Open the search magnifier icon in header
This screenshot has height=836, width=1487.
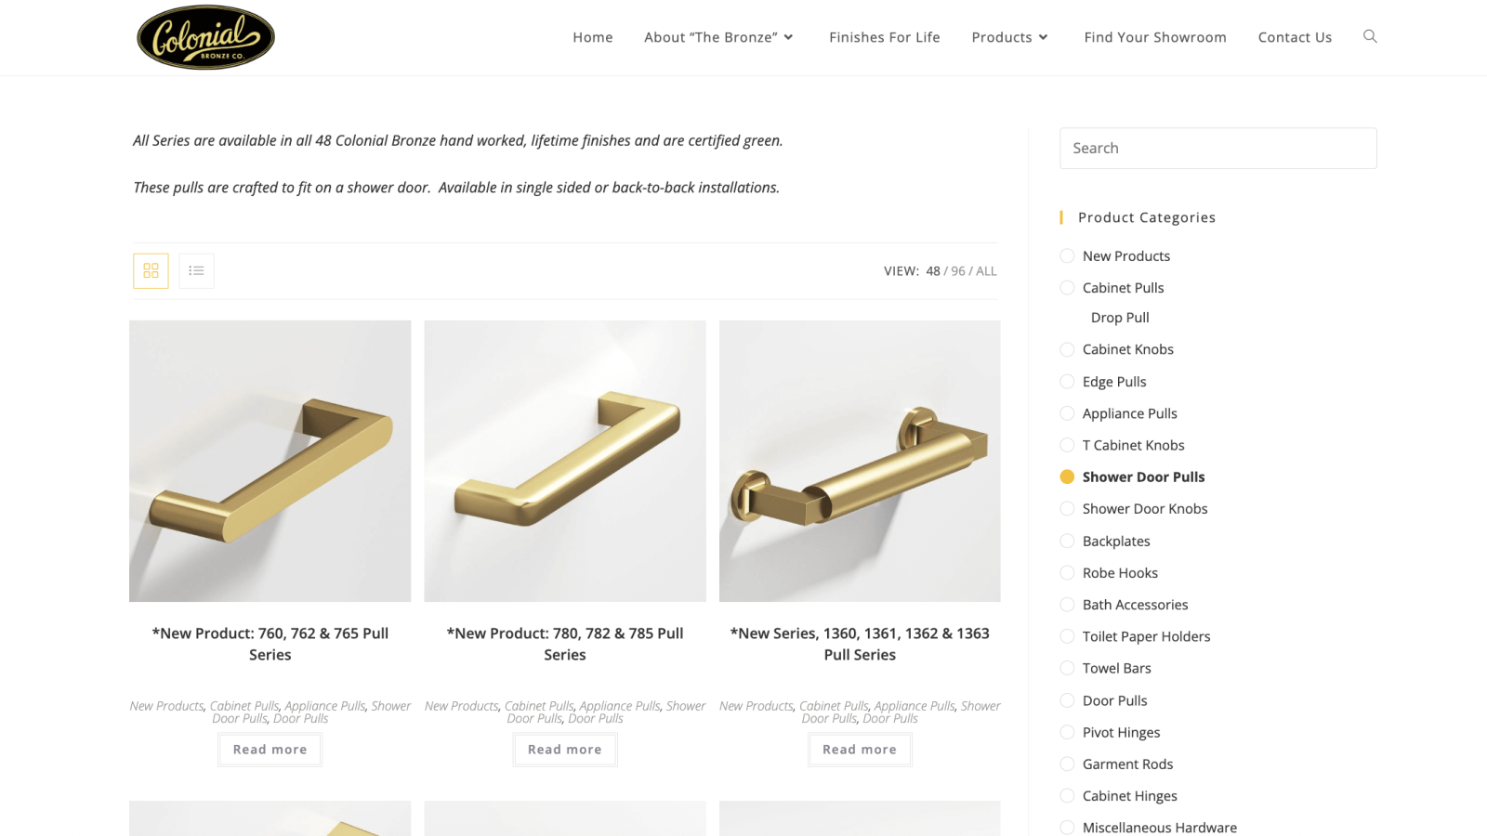(x=1370, y=36)
